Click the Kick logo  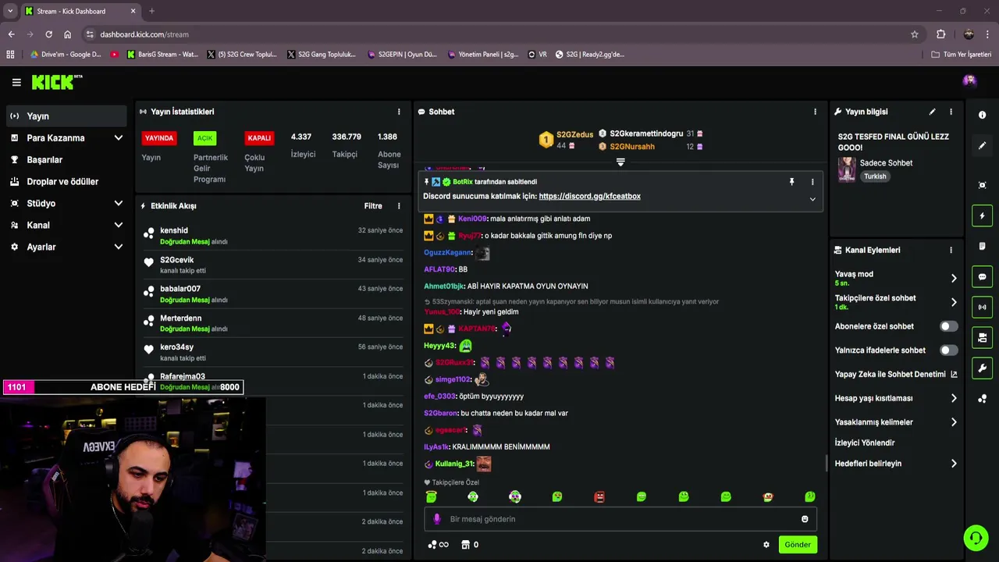click(56, 82)
